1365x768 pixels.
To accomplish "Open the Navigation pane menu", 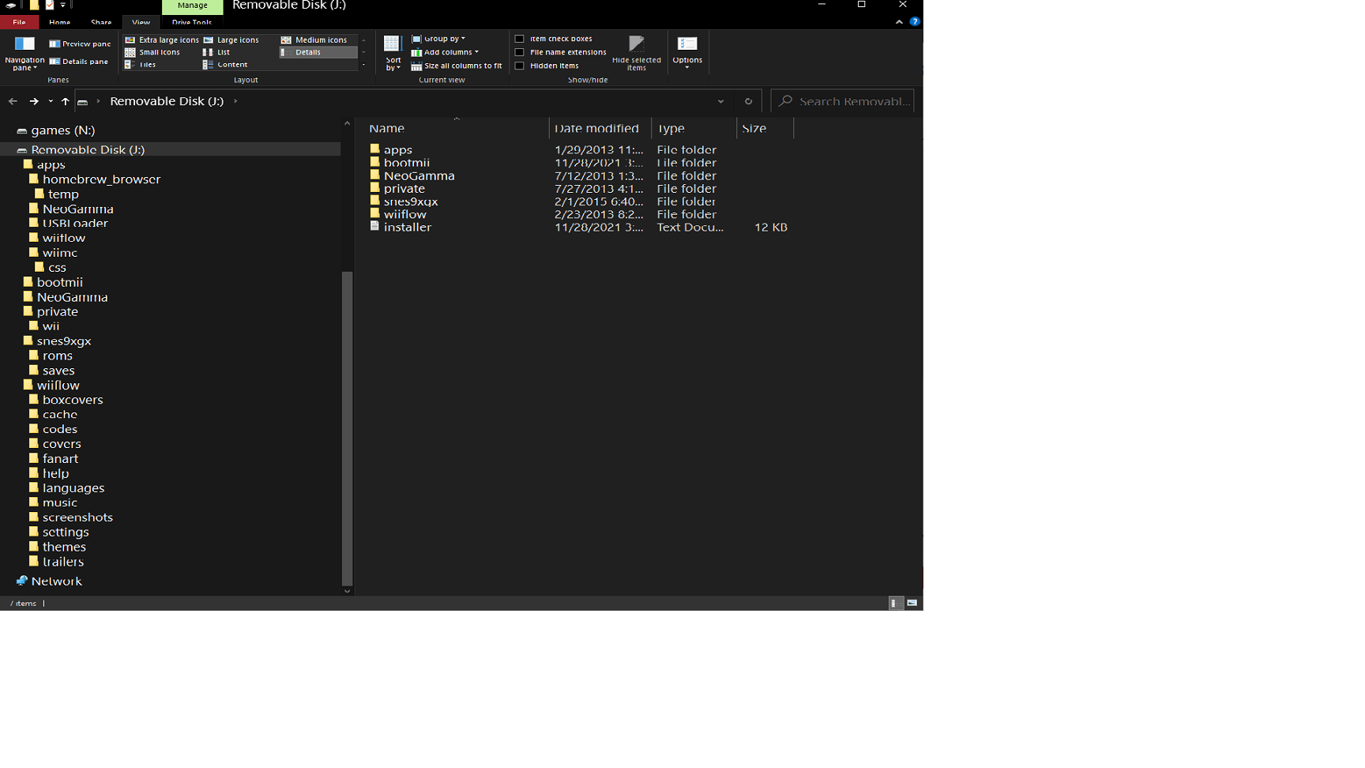I will coord(24,53).
